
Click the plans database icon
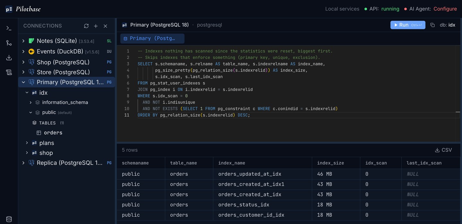(x=34, y=143)
